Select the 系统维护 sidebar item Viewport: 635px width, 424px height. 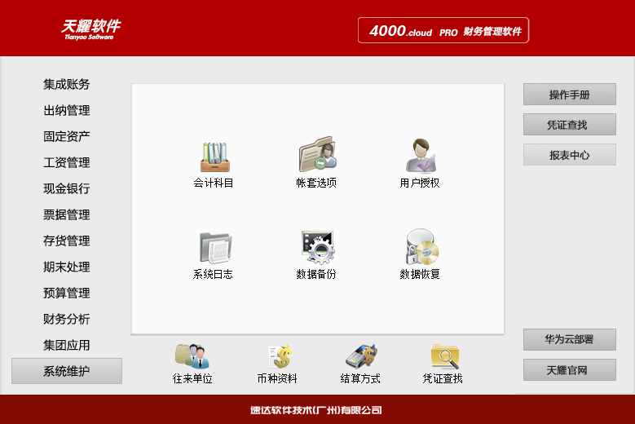[x=67, y=371]
